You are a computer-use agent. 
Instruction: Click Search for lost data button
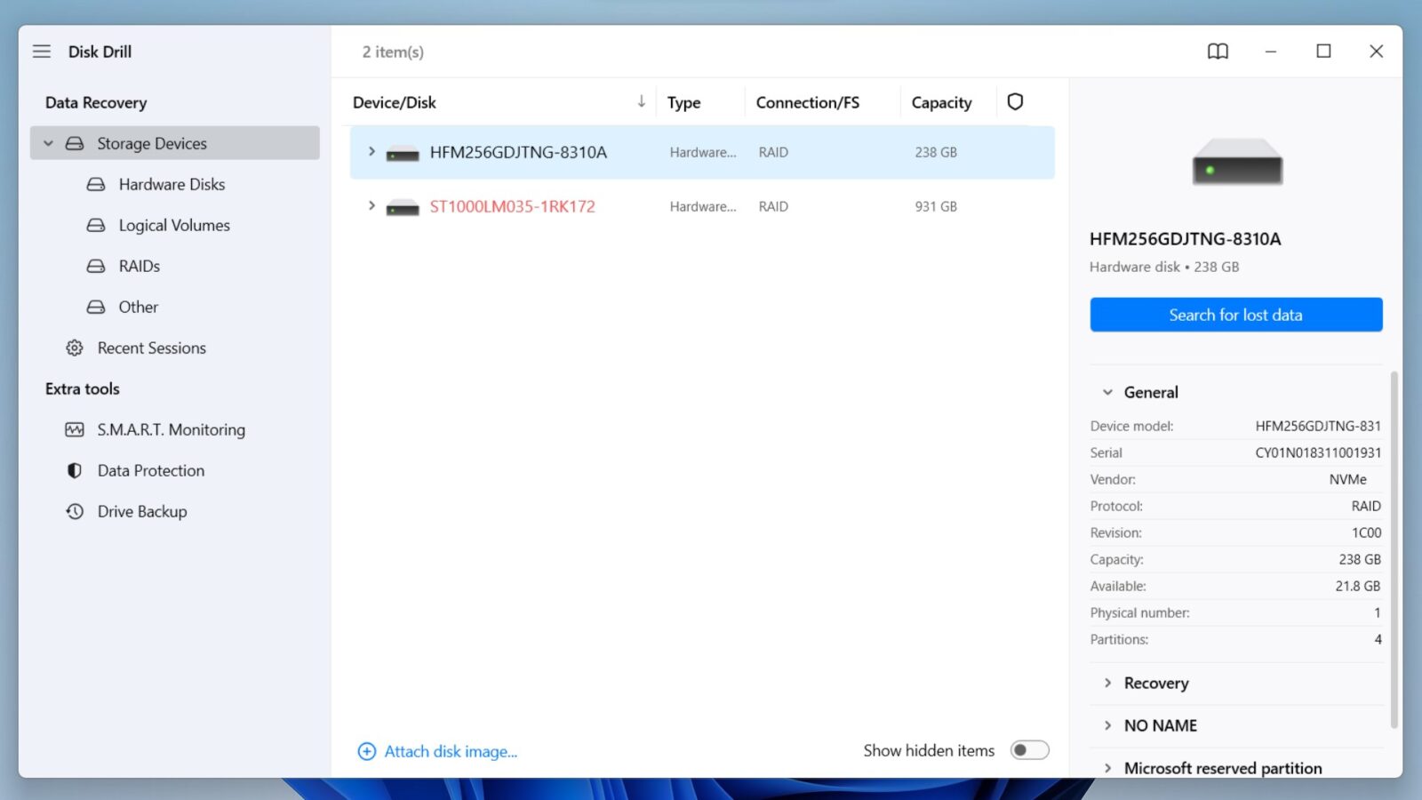coord(1235,314)
